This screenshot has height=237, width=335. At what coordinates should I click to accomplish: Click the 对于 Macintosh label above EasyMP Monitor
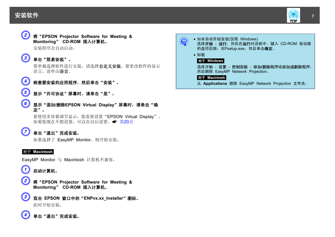pos(38,152)
